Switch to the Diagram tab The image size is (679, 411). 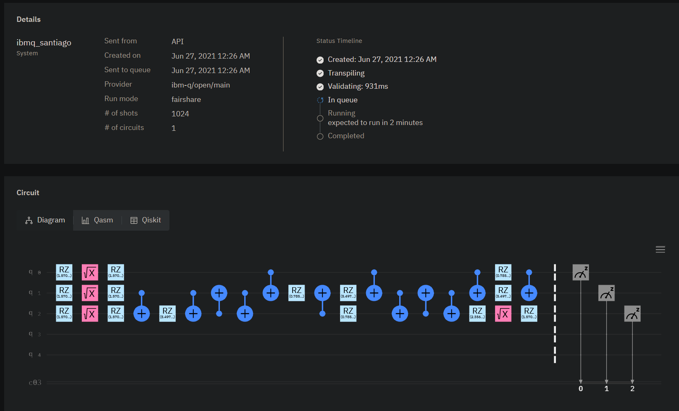pos(45,220)
